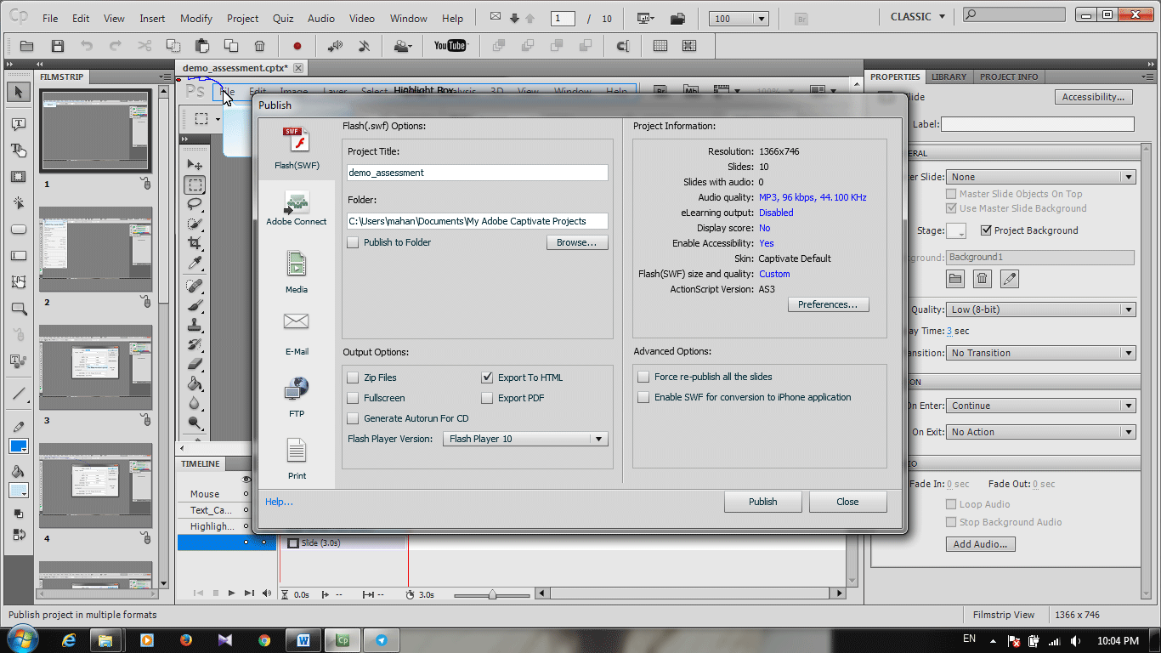Viewport: 1161px width, 653px height.
Task: Open the Project menu
Action: (x=242, y=18)
